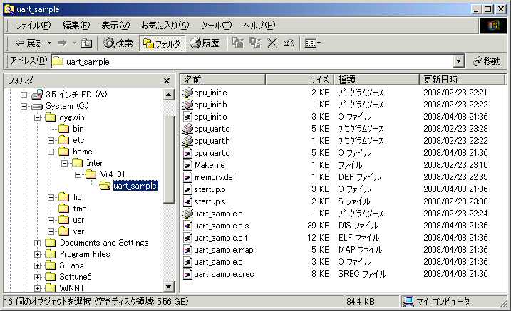Select memory.def file icon

[187, 177]
